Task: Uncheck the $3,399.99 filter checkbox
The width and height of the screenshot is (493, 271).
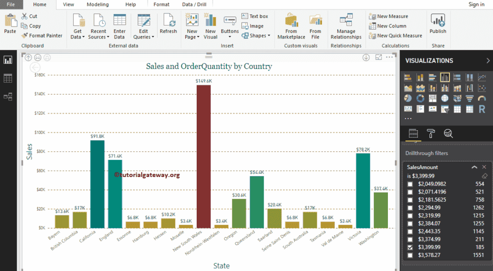Action: [410, 247]
